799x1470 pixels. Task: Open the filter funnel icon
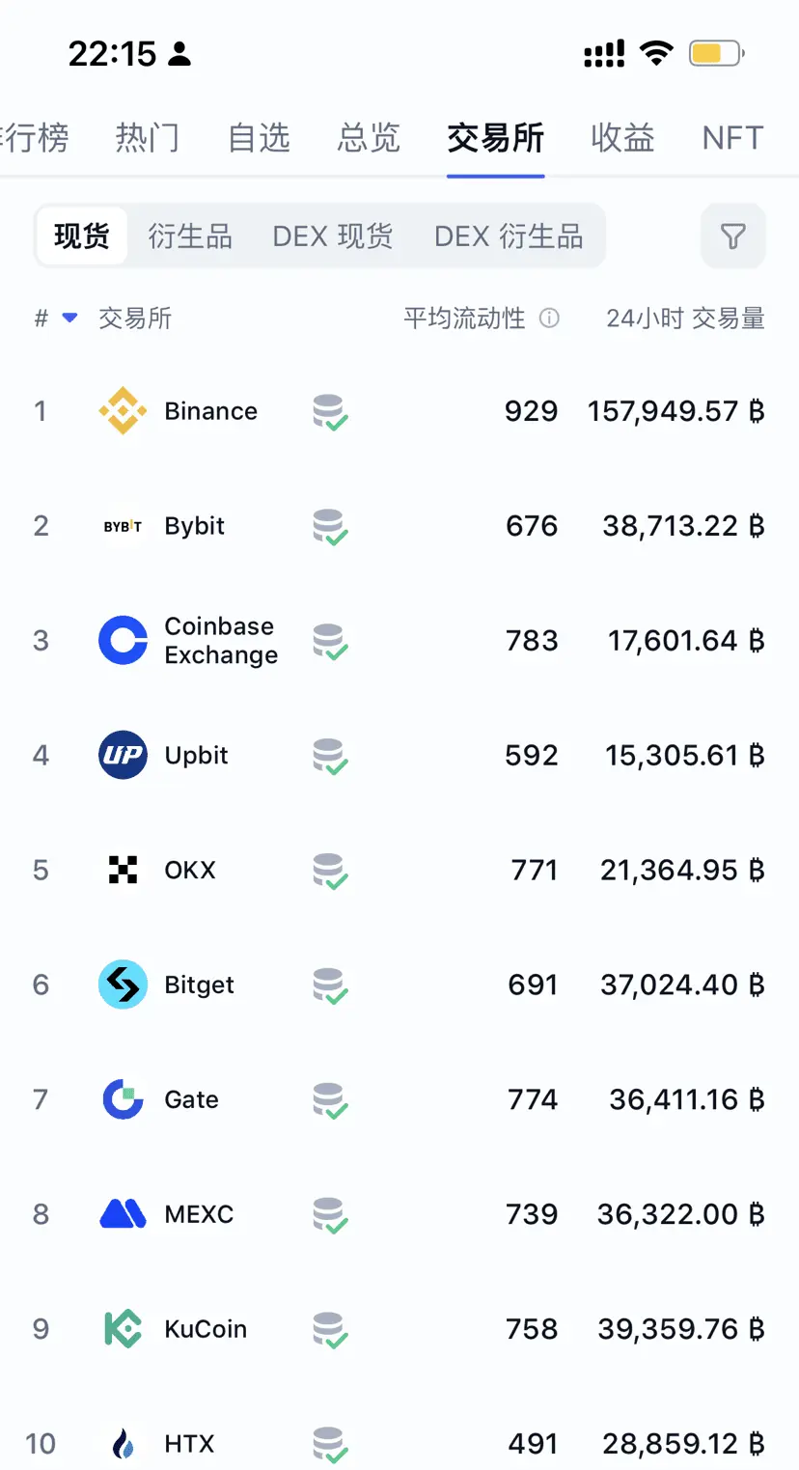(x=732, y=236)
